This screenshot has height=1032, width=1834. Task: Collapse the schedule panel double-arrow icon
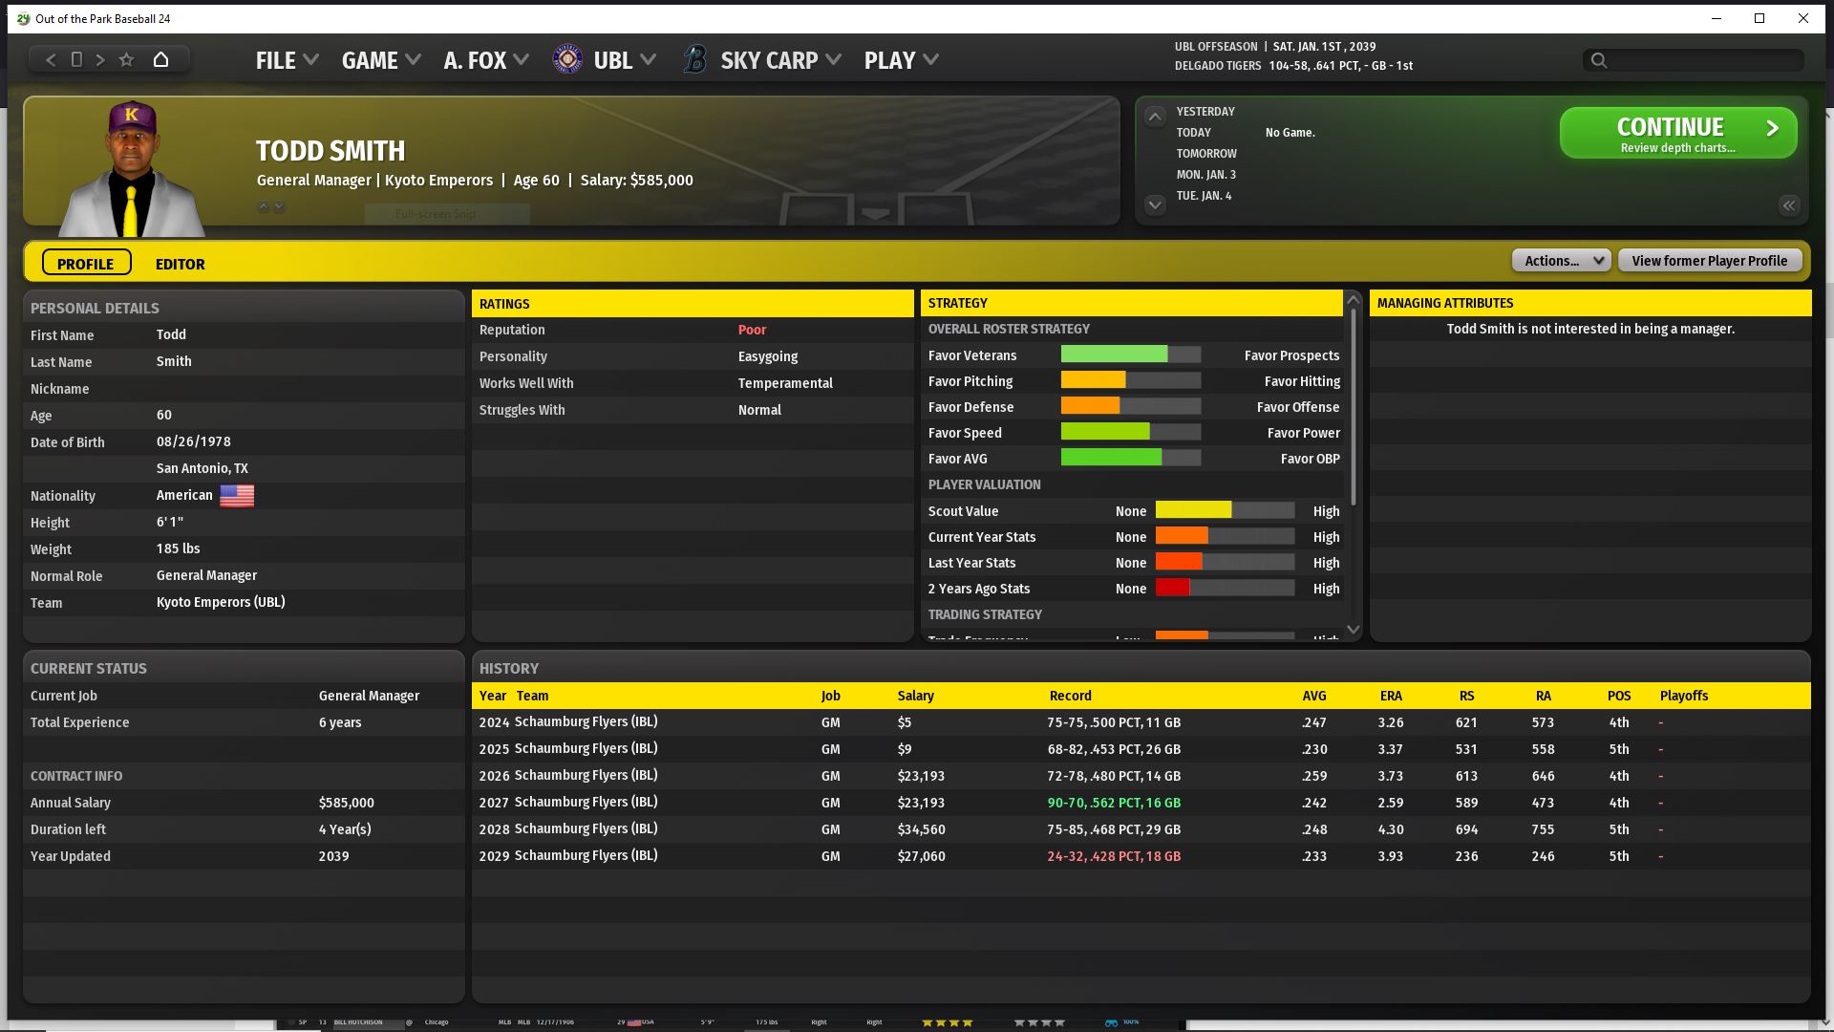tap(1788, 205)
